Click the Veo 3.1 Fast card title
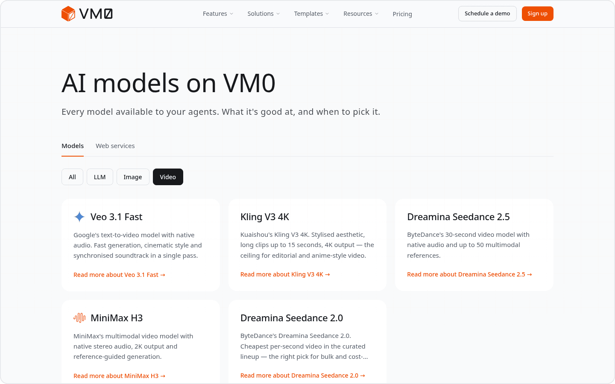Image resolution: width=615 pixels, height=384 pixels. (117, 217)
